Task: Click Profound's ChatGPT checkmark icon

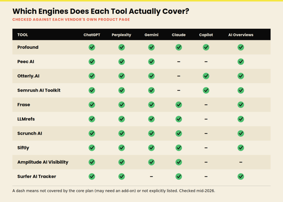Action: (x=92, y=47)
